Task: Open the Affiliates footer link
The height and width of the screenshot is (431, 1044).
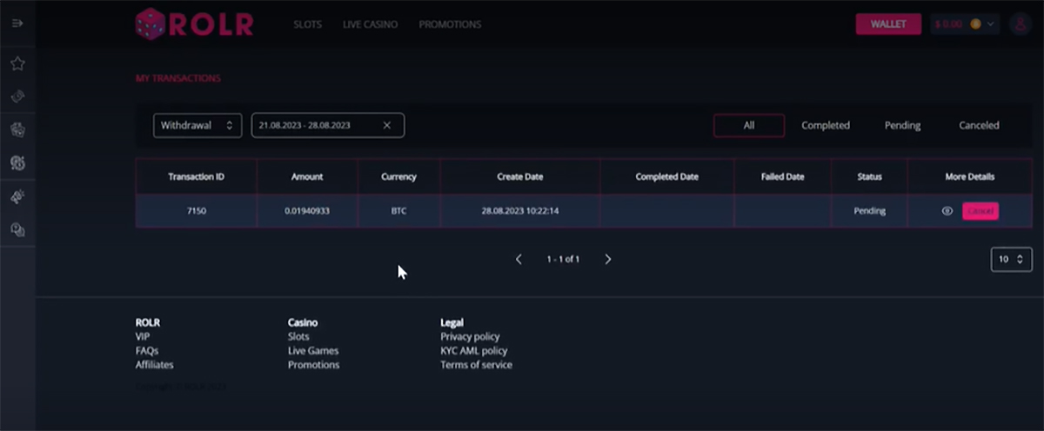Action: pos(154,365)
